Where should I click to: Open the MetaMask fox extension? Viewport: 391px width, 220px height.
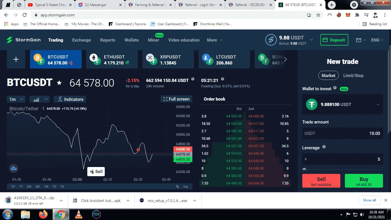point(348,15)
